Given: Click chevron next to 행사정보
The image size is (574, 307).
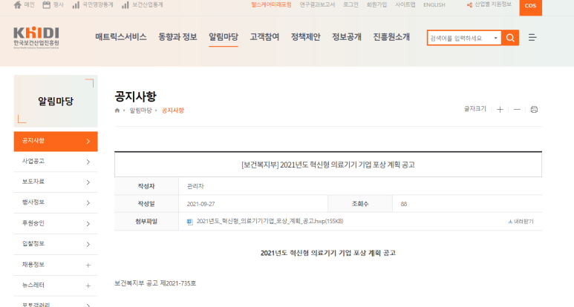Looking at the screenshot, I should (88, 203).
